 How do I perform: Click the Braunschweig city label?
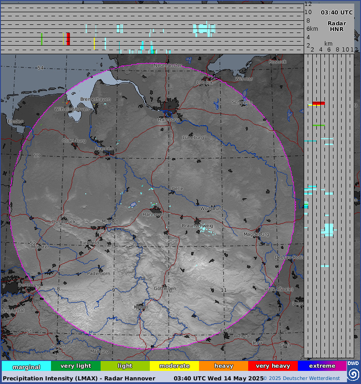coord(197,226)
